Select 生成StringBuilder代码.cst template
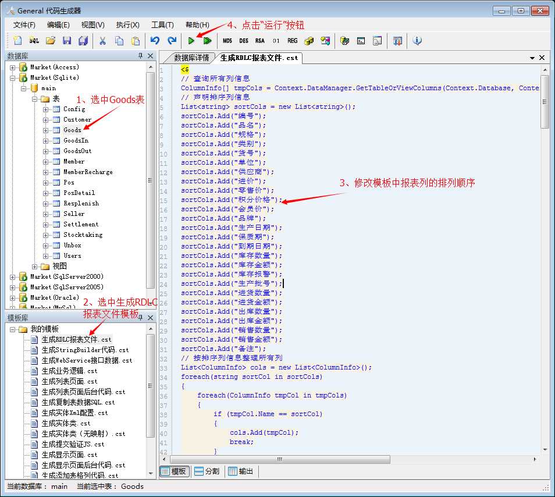Screen dimensions: 555x497 pos(85,350)
